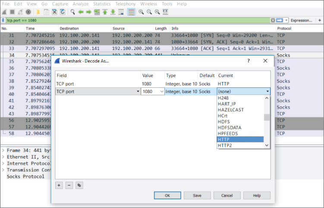Go forward with the right green arrow
This screenshot has height=208, width=324.
88,12
